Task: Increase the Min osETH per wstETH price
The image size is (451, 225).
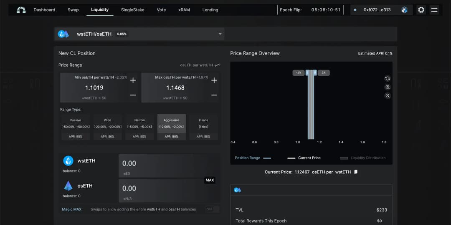Action: (x=133, y=80)
